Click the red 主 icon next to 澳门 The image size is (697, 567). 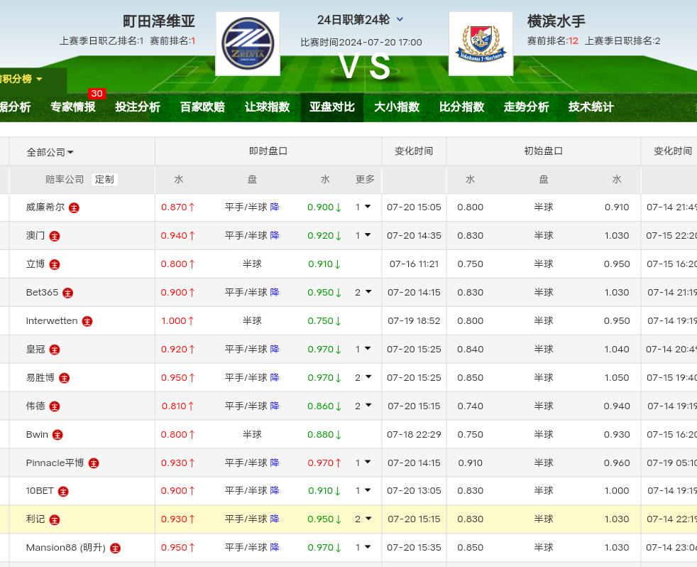tap(55, 236)
